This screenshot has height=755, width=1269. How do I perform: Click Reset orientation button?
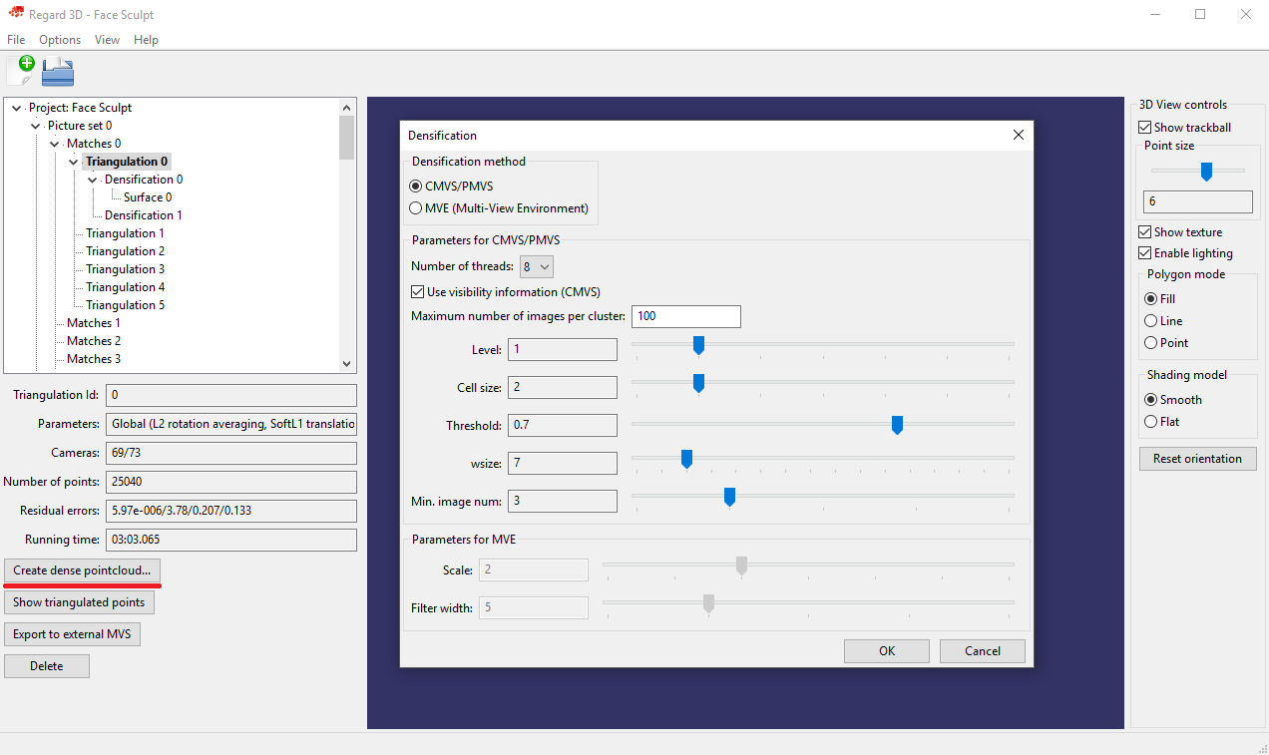1198,459
